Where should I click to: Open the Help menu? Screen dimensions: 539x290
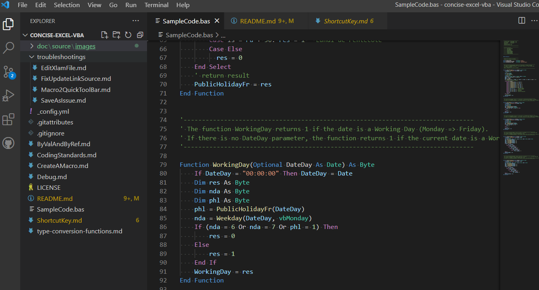tap(183, 5)
